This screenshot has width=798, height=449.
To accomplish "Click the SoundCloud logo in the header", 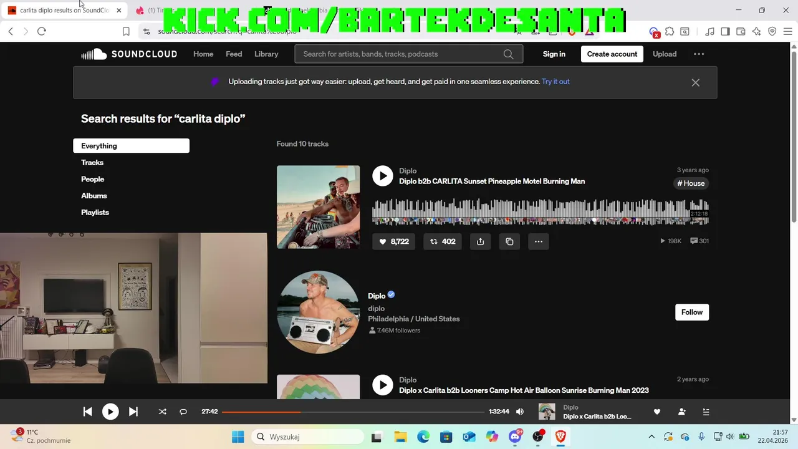I will pyautogui.click(x=129, y=54).
